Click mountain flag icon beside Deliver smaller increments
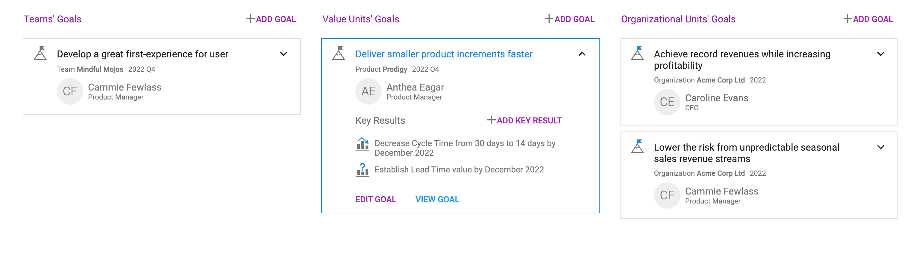Screen dimensions: 922x257 point(339,53)
